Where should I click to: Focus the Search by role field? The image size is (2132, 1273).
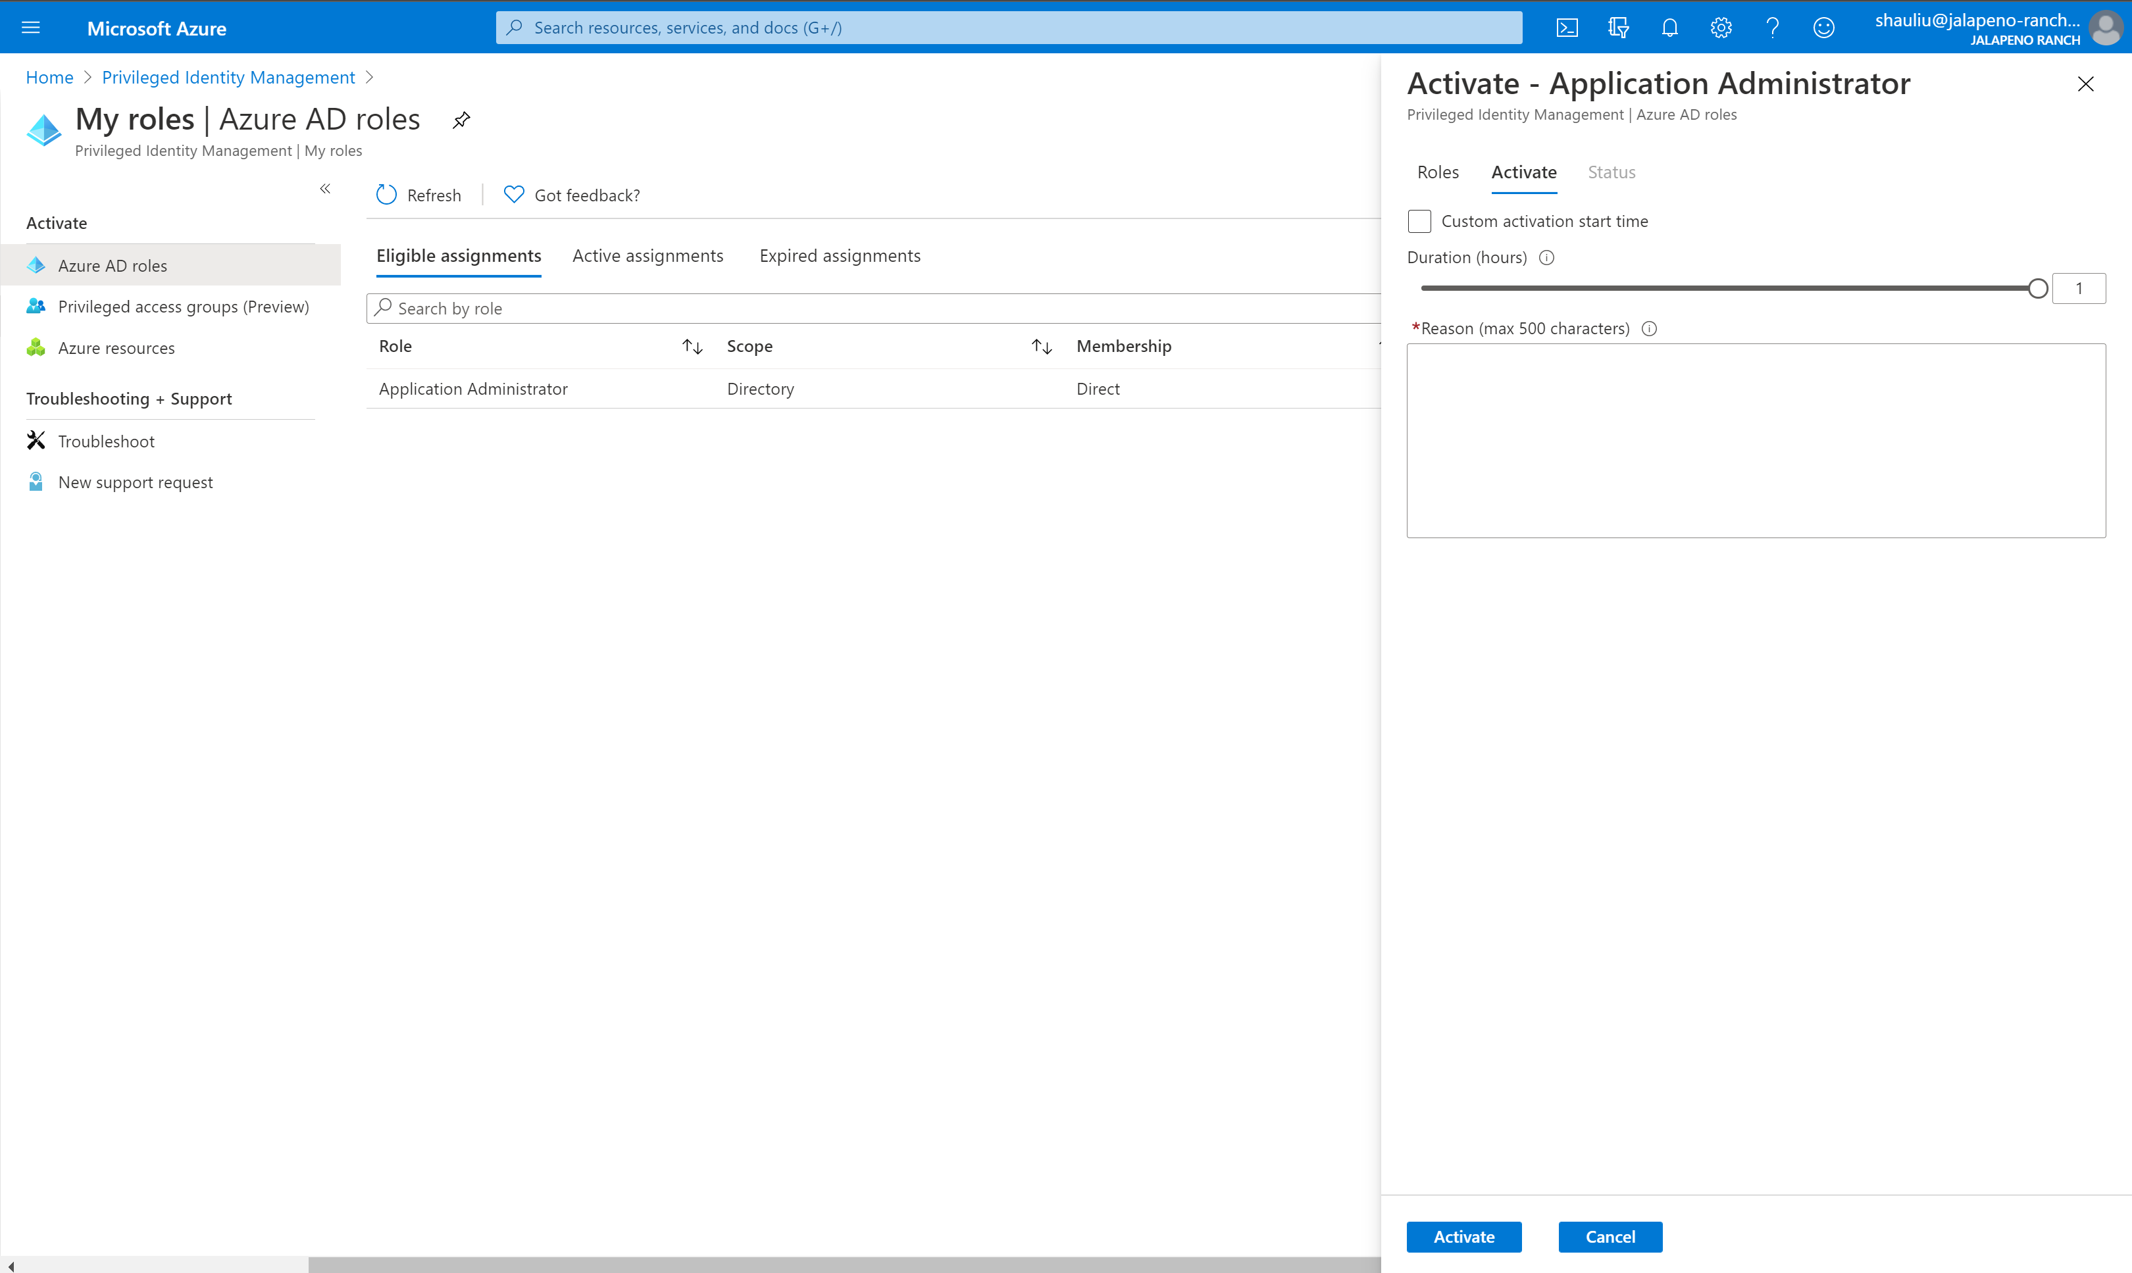coord(873,309)
